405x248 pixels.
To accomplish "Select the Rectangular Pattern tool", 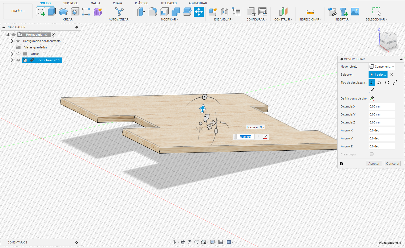I will 86,12.
